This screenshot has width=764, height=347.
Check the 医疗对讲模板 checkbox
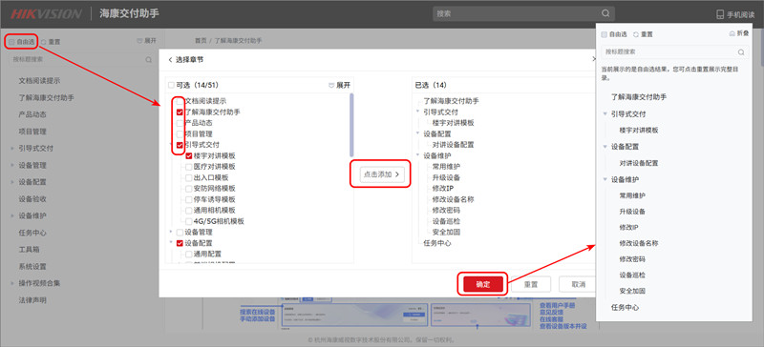188,167
